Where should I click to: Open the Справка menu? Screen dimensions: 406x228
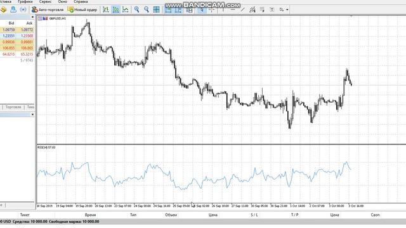(x=81, y=2)
